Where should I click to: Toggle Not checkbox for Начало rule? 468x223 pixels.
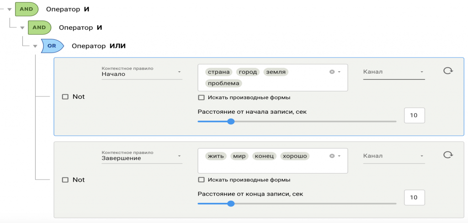[x=65, y=96]
